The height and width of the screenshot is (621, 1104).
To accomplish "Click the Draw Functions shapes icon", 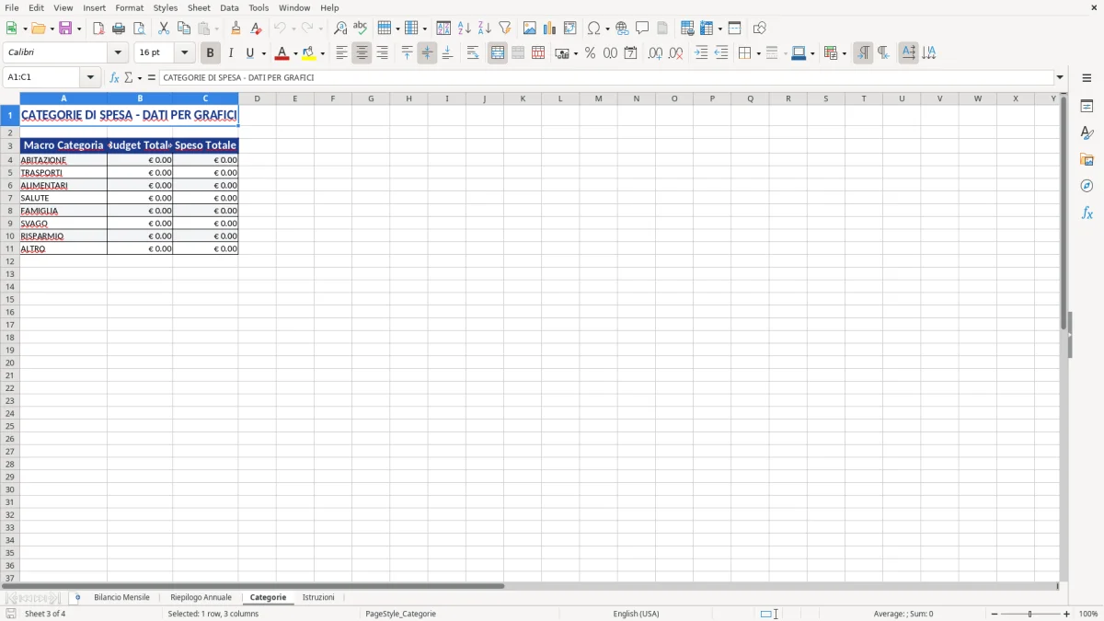I will 760,29.
